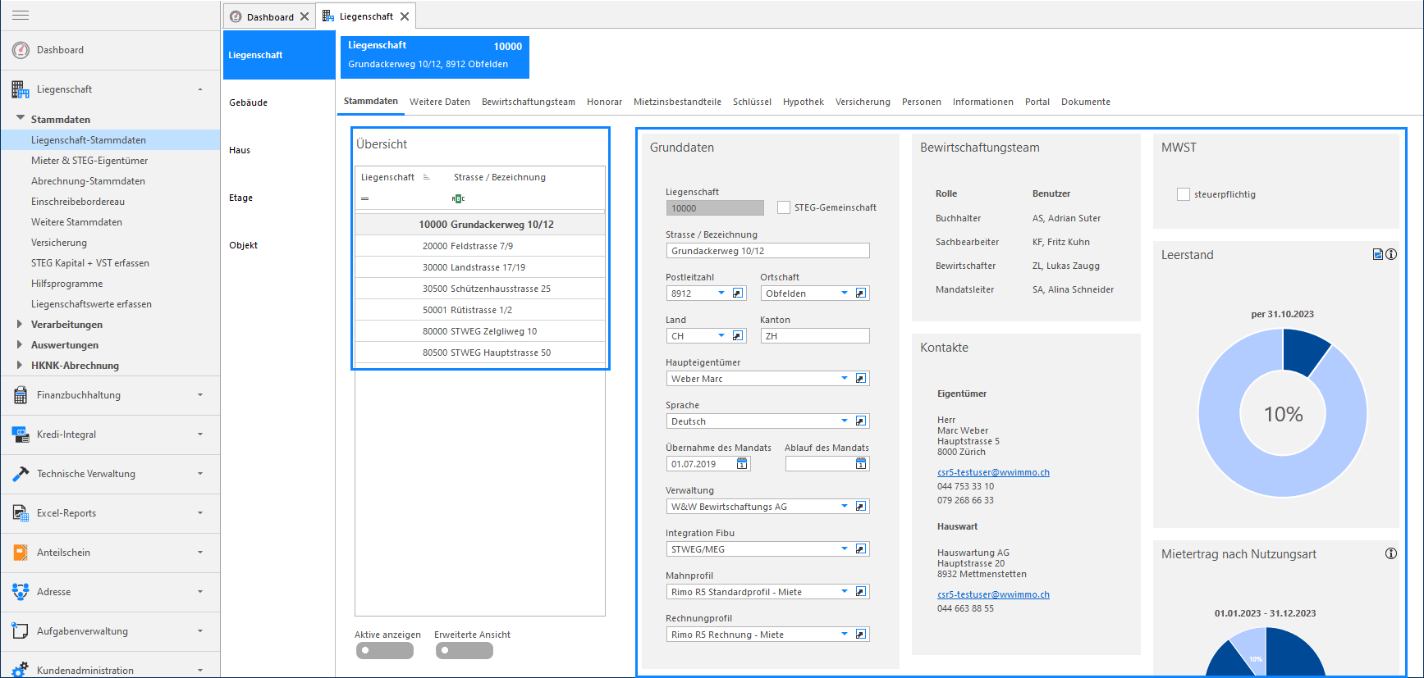Expand the Auswertungen tree node
The width and height of the screenshot is (1424, 678).
pos(20,345)
